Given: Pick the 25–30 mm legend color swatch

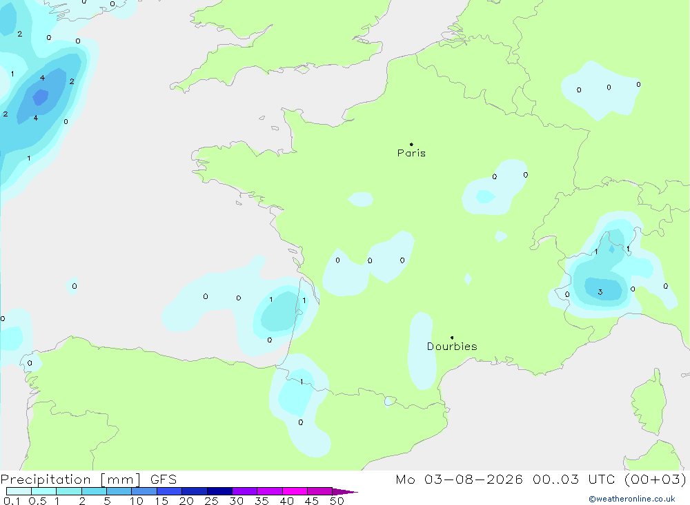Looking at the screenshot, I should pyautogui.click(x=219, y=491).
